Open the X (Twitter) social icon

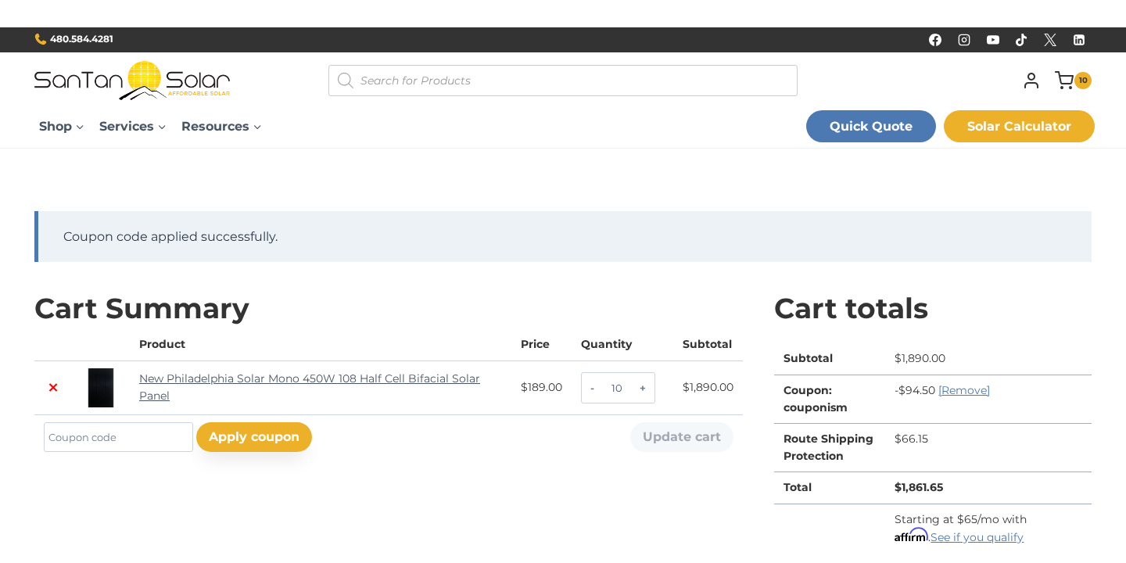click(1050, 40)
